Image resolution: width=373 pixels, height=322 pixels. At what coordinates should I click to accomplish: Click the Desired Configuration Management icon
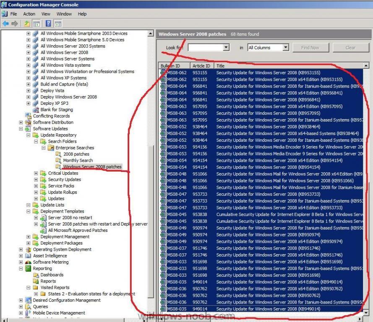click(x=28, y=300)
